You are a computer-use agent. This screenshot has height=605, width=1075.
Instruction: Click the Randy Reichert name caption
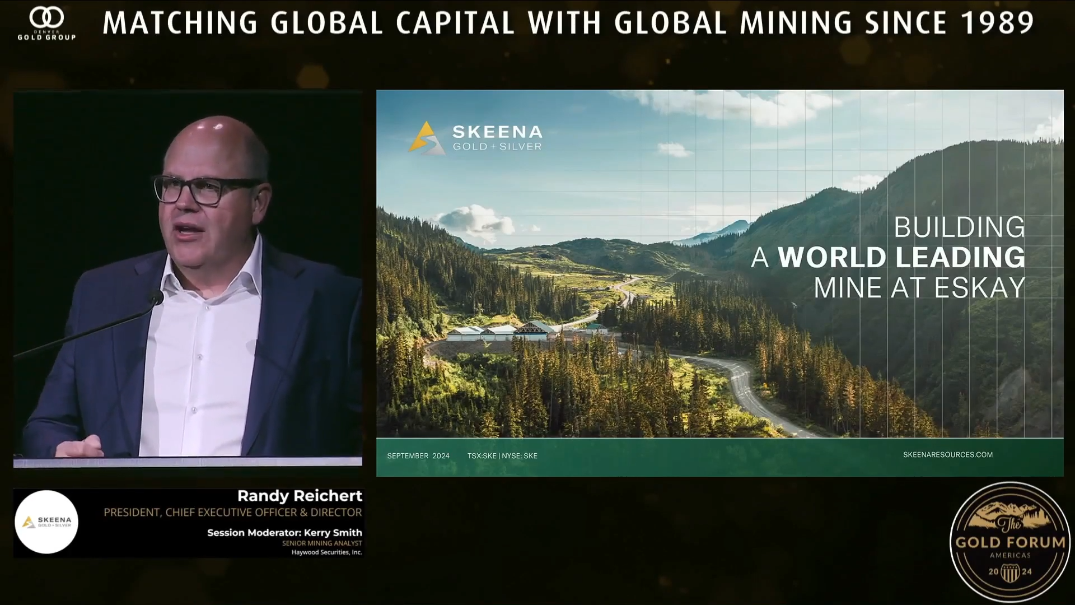pyautogui.click(x=300, y=496)
